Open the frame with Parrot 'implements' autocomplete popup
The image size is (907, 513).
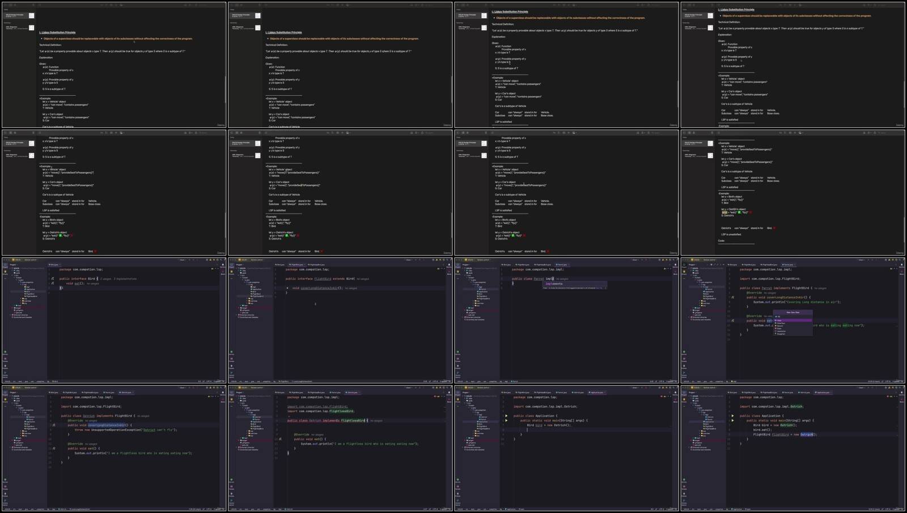[x=566, y=321]
